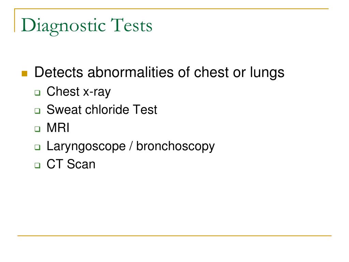This screenshot has height=262, width=349.
Task: Click the word bronchoscopy
Action: (176, 147)
